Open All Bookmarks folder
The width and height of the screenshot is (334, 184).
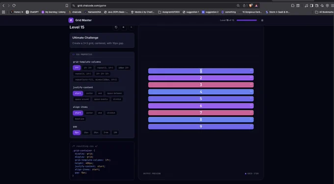pos(324,12)
